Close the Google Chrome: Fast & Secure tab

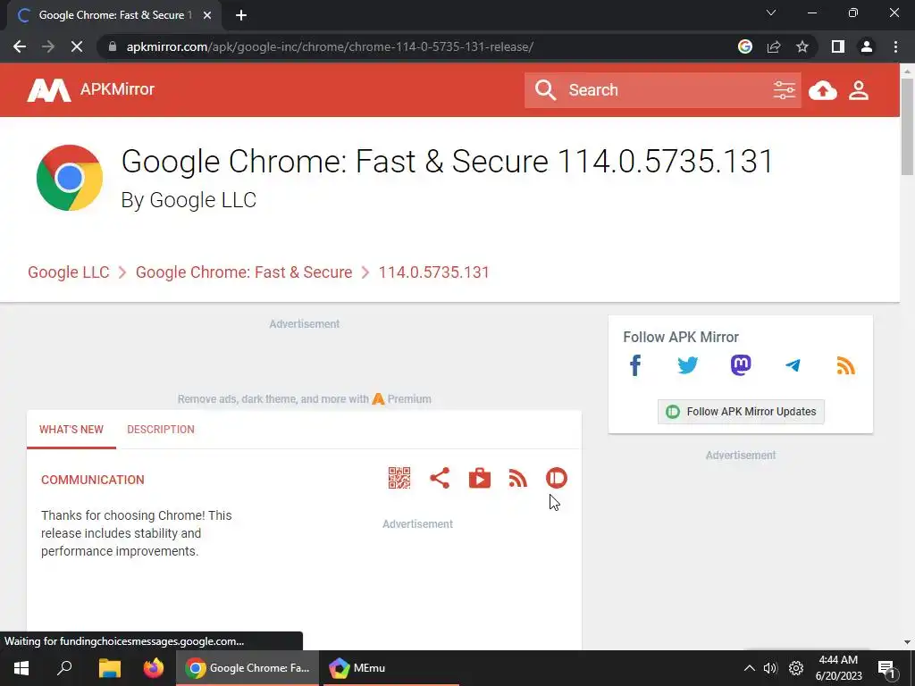207,16
